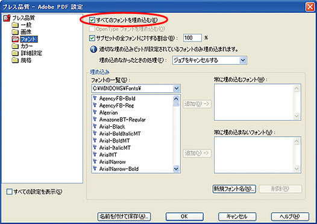This screenshot has width=317, height=224.
Task: Click the キャンセル button
Action: click(237, 217)
